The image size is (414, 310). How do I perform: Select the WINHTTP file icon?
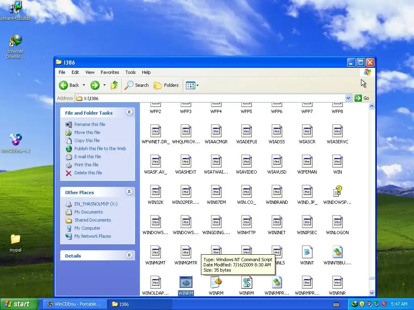[x=246, y=222]
